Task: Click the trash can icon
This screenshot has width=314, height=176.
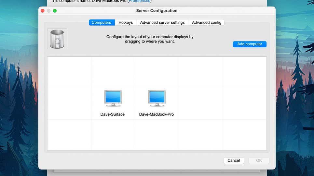Action: [x=57, y=39]
